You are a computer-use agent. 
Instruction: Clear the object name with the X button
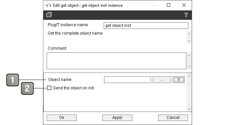pyautogui.click(x=179, y=80)
